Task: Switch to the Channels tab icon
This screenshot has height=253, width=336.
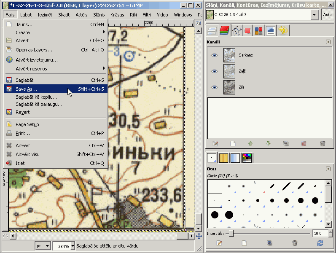Action: pos(224,30)
